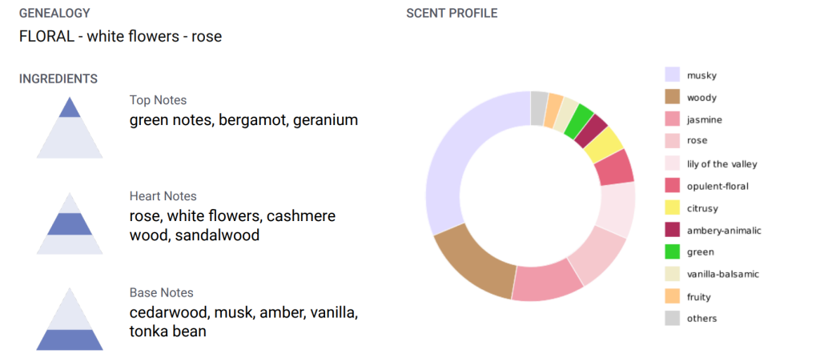
Task: Click the musky legend color swatch
Action: tap(673, 75)
